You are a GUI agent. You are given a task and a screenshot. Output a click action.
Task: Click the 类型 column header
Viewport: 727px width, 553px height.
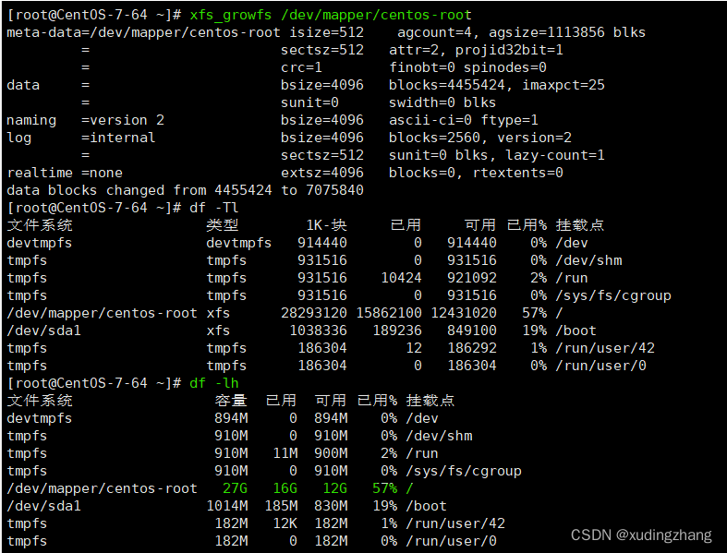(222, 225)
